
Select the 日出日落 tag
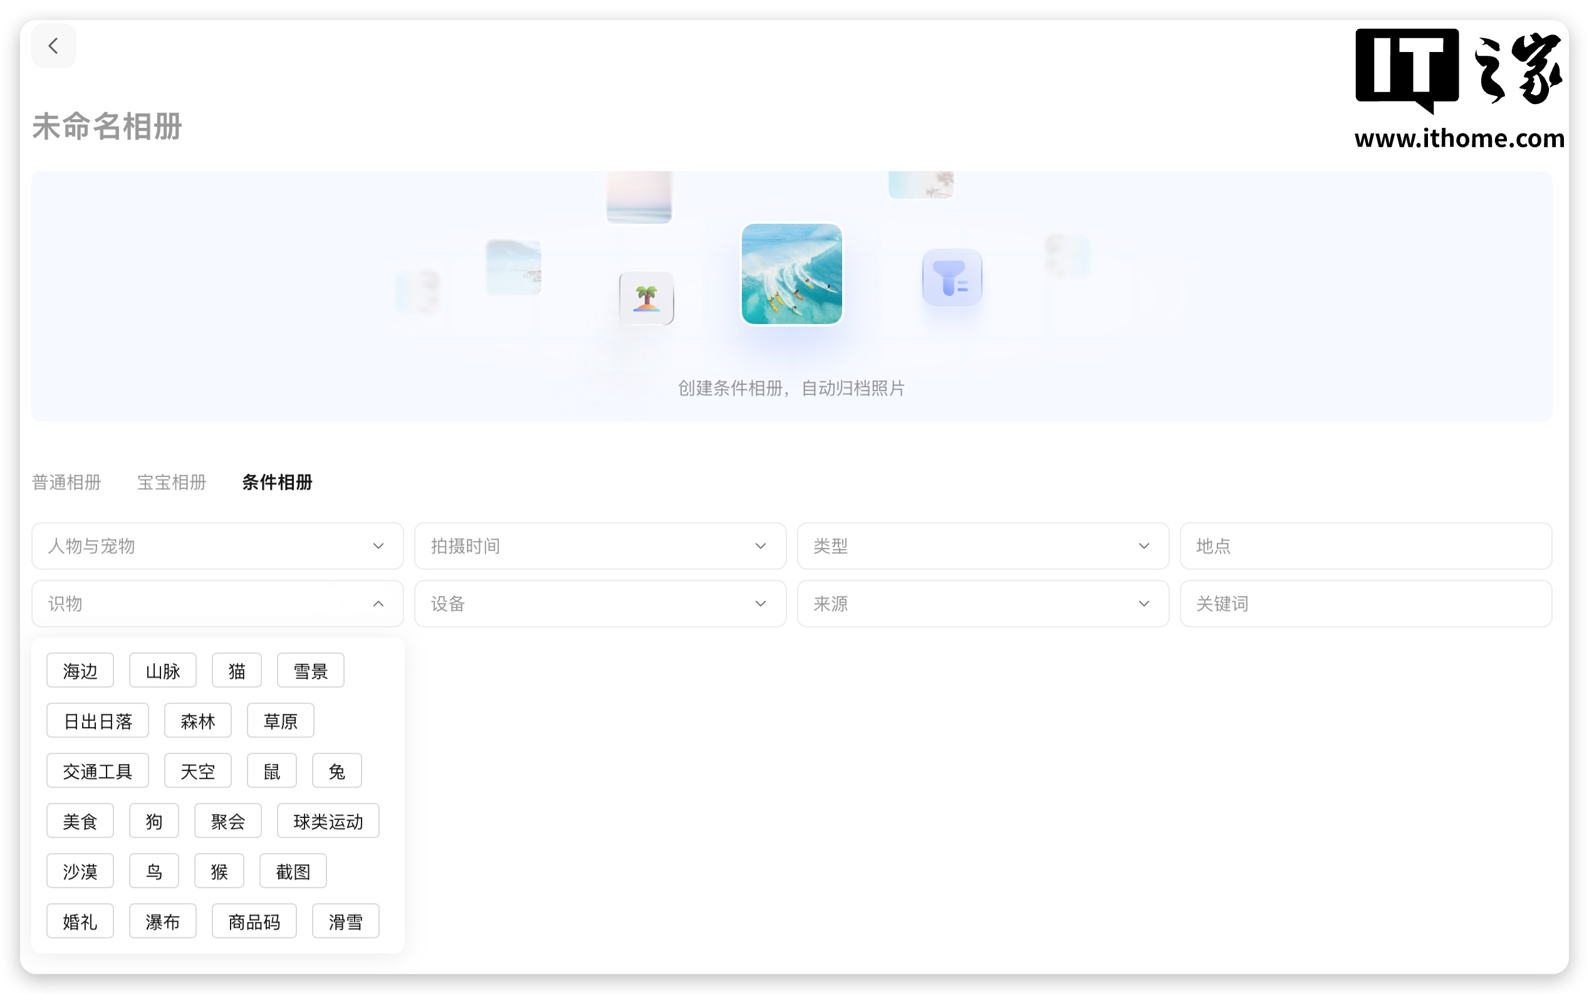coord(98,721)
